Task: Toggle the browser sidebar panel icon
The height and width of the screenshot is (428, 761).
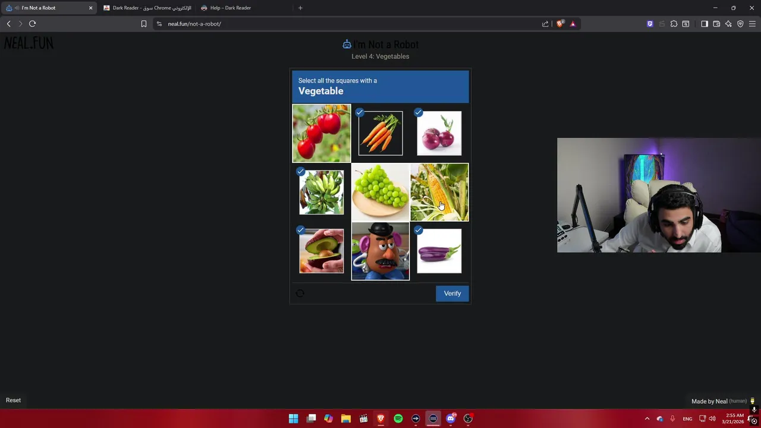Action: (x=705, y=24)
